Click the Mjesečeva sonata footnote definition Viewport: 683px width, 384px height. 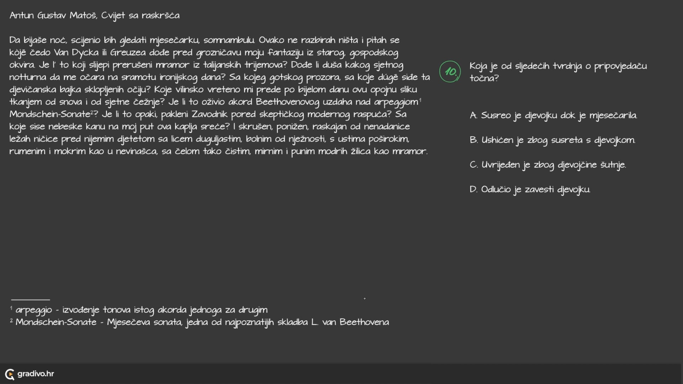202,322
